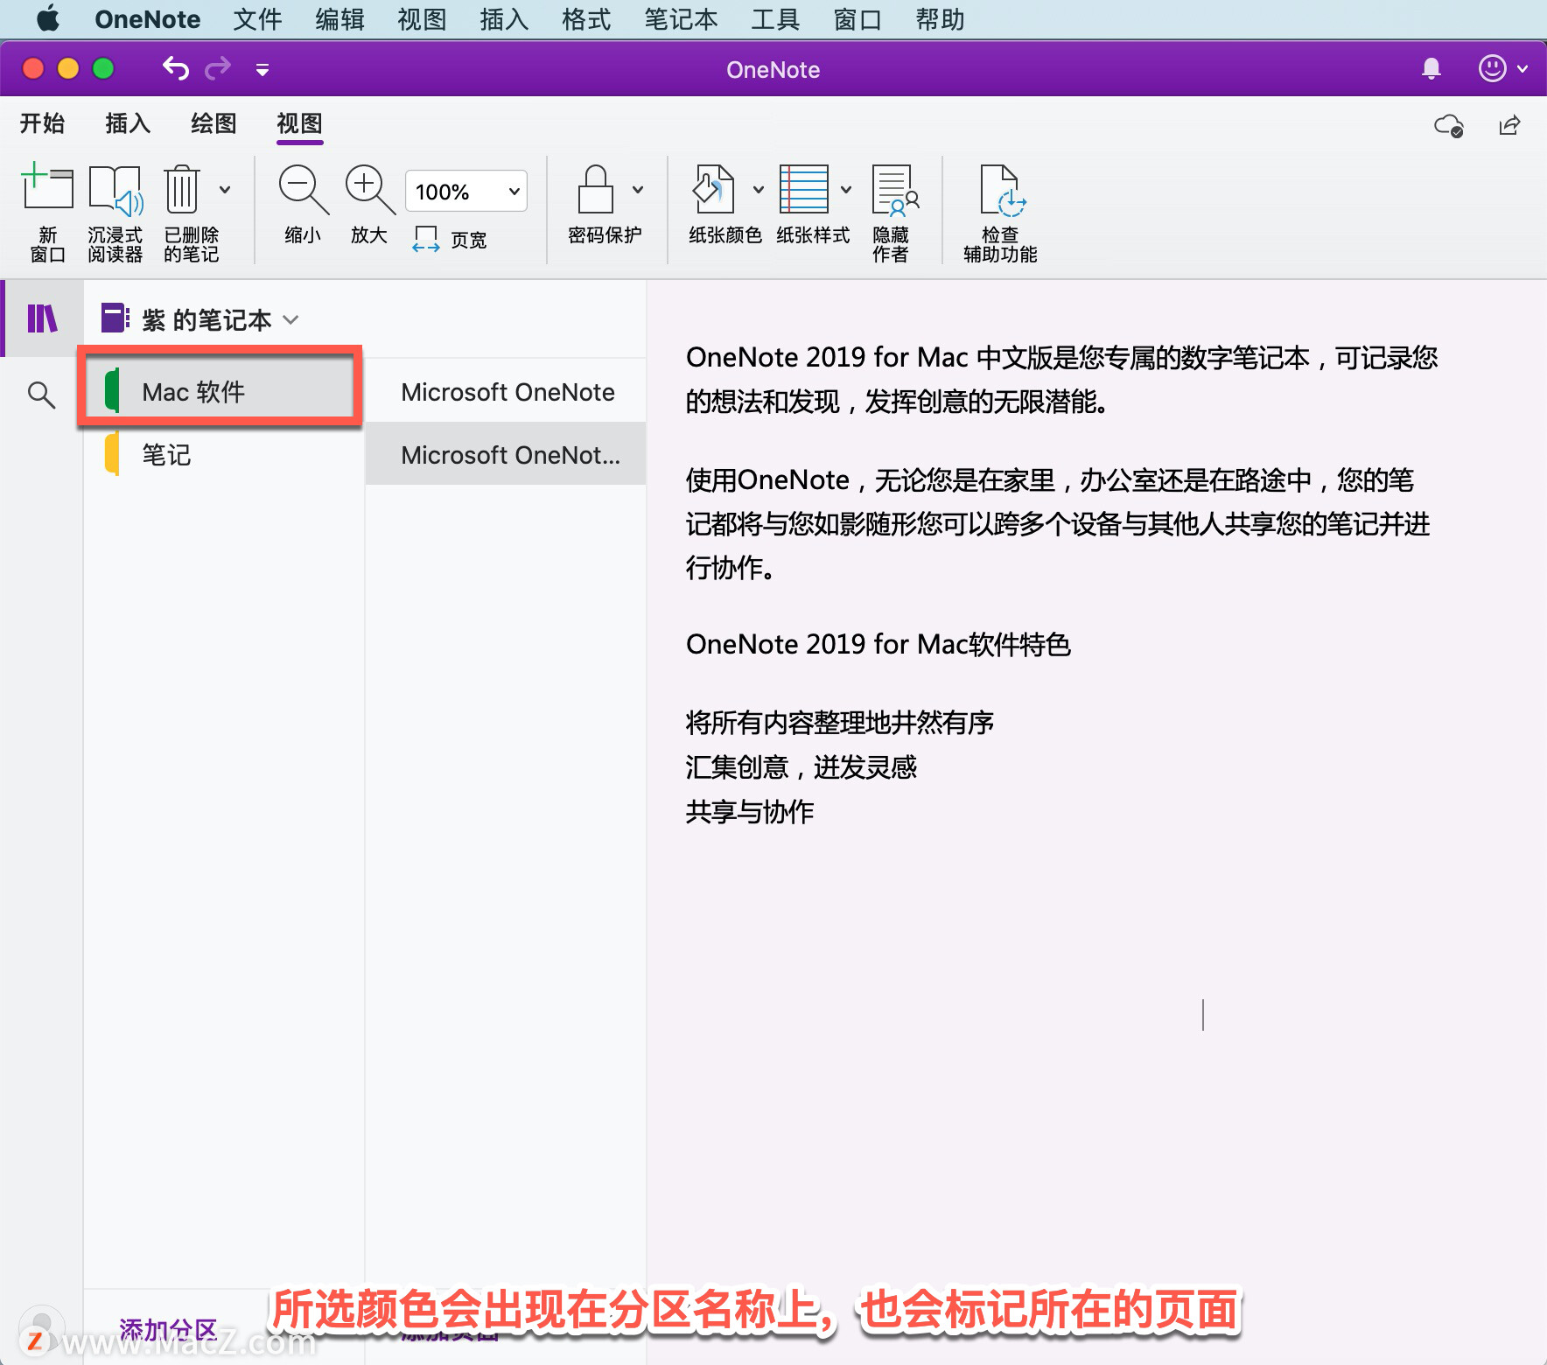The image size is (1547, 1365).
Task: Fit the page to width (页宽)
Action: (x=450, y=239)
